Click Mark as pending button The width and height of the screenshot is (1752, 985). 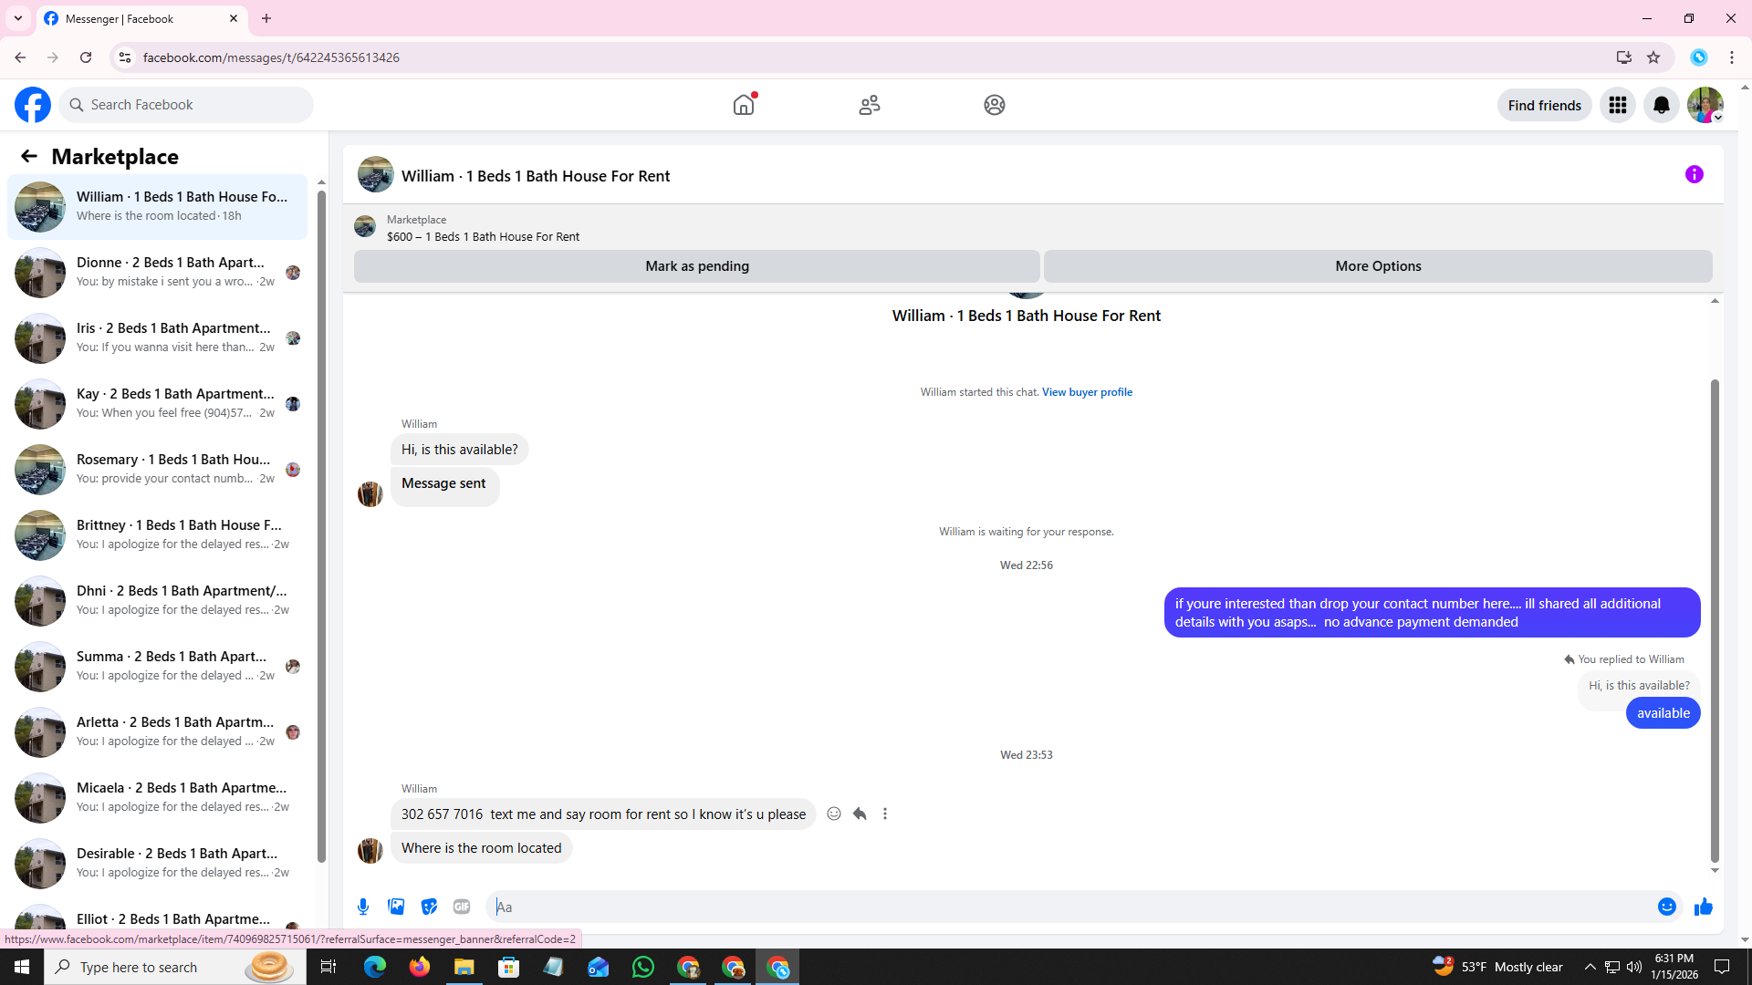(x=696, y=266)
